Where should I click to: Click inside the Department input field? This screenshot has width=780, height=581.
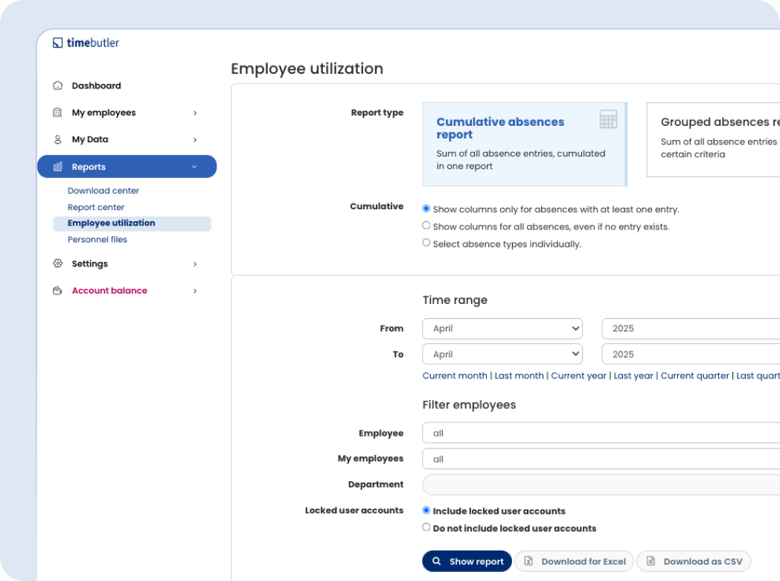[595, 484]
